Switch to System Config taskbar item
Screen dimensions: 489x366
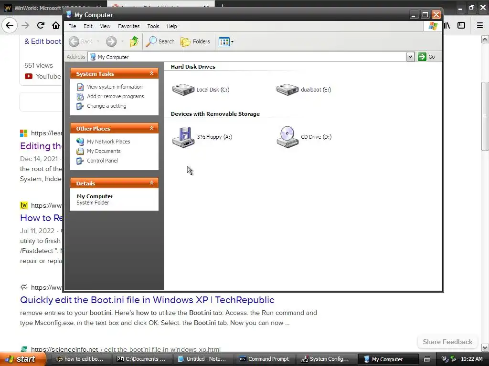[325, 359]
